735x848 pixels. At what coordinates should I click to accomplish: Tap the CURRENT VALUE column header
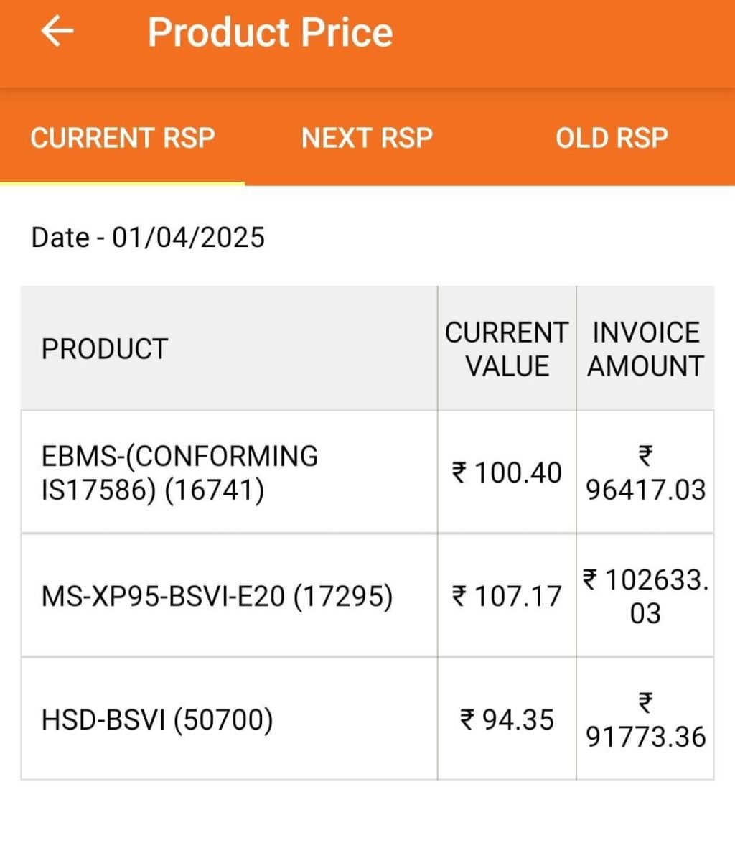point(507,349)
